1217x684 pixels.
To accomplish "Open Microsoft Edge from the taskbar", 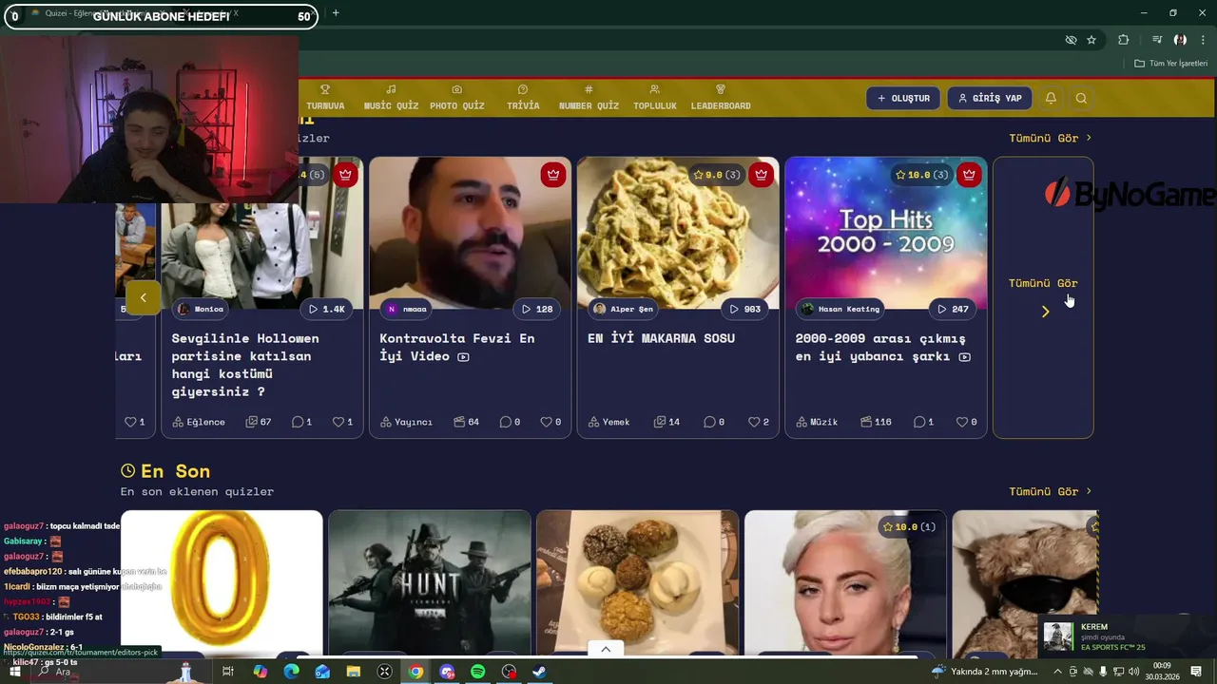I will point(292,672).
